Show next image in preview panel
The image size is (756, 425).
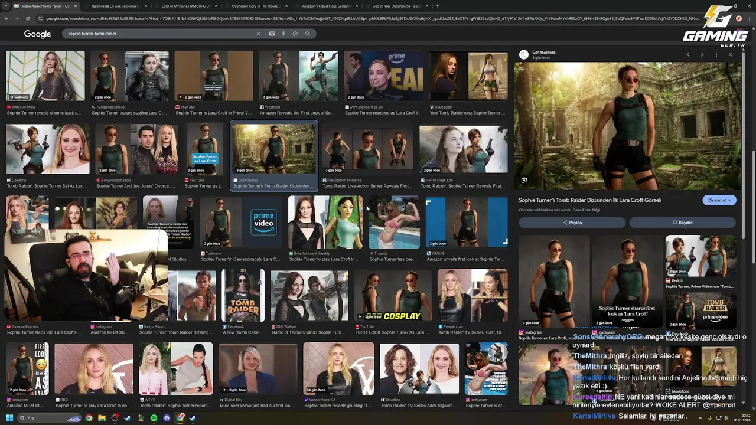pyautogui.click(x=702, y=54)
